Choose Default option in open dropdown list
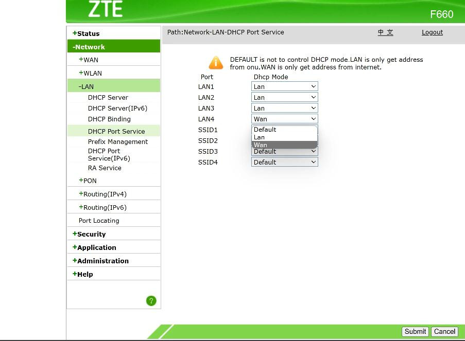 285,130
